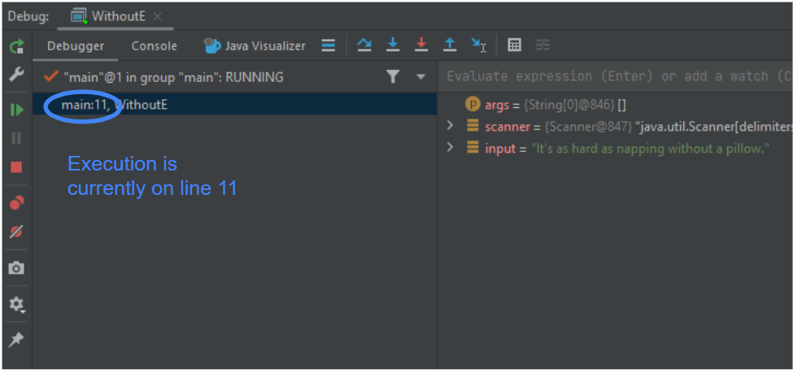Click Run to Cursor icon
The height and width of the screenshot is (371, 793).
click(x=479, y=45)
